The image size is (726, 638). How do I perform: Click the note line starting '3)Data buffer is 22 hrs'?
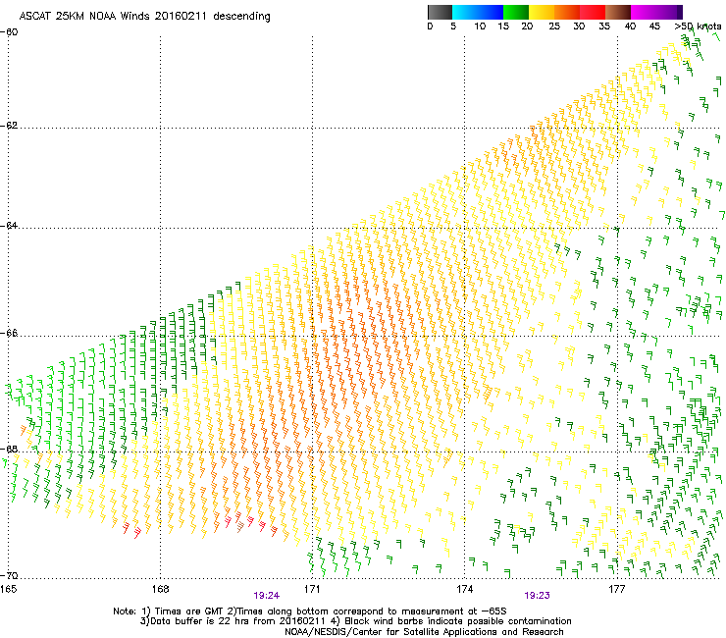point(355,621)
